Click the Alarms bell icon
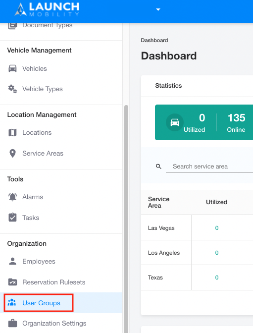 12,197
